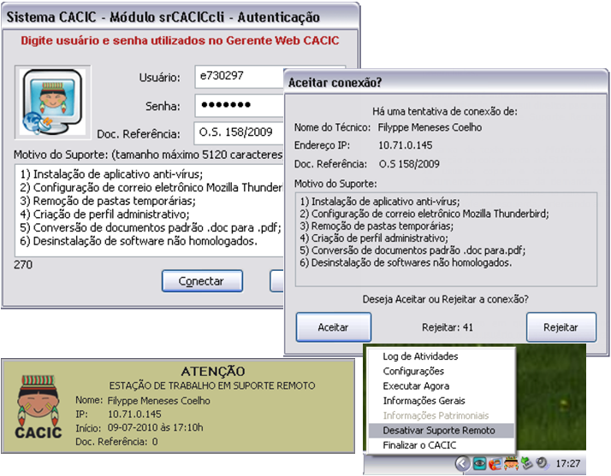Open Configurações in the tray menu
The height and width of the screenshot is (476, 611).
click(441, 371)
